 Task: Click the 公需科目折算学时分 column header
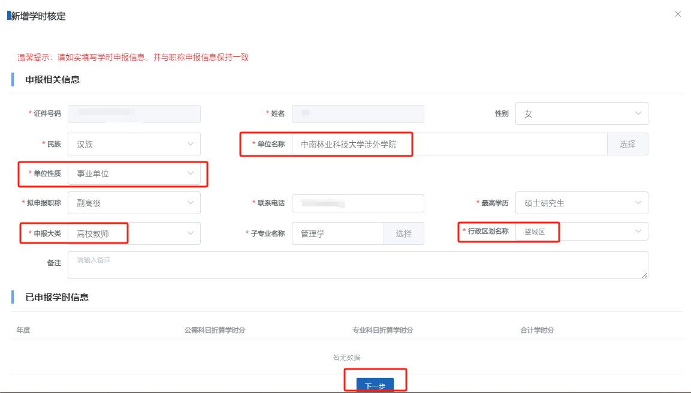pyautogui.click(x=215, y=330)
